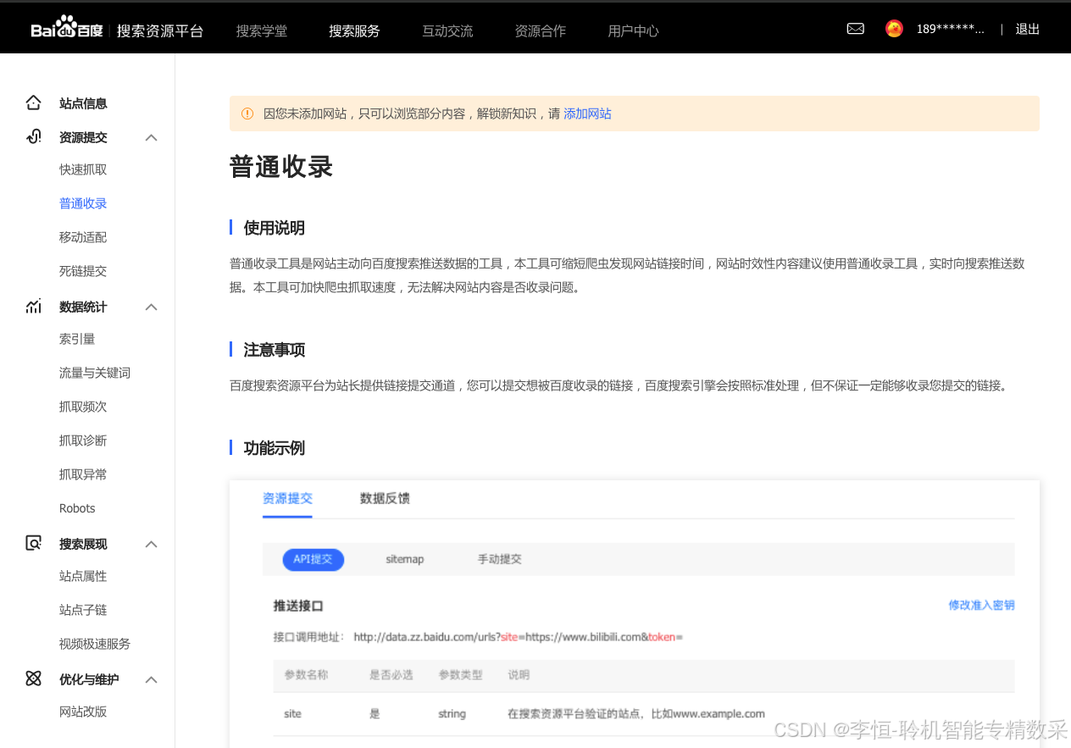Open 站点属性 in the sidebar
Viewport: 1071px width, 748px height.
pyautogui.click(x=83, y=576)
